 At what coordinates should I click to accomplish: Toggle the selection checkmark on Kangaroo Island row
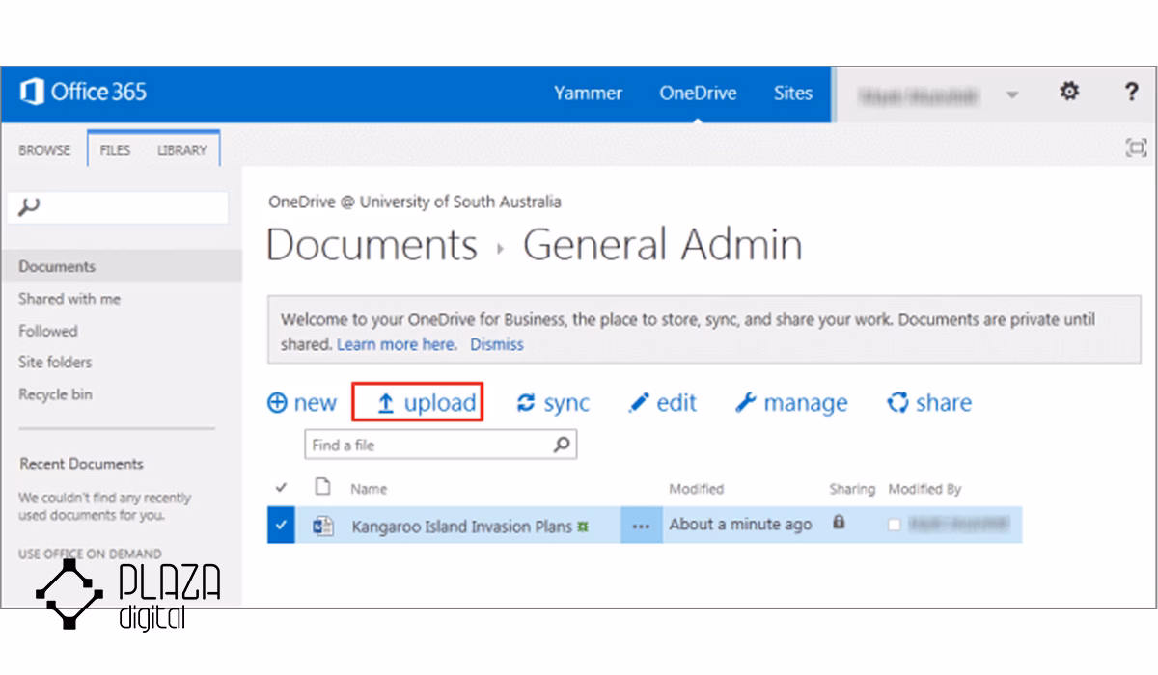[281, 526]
